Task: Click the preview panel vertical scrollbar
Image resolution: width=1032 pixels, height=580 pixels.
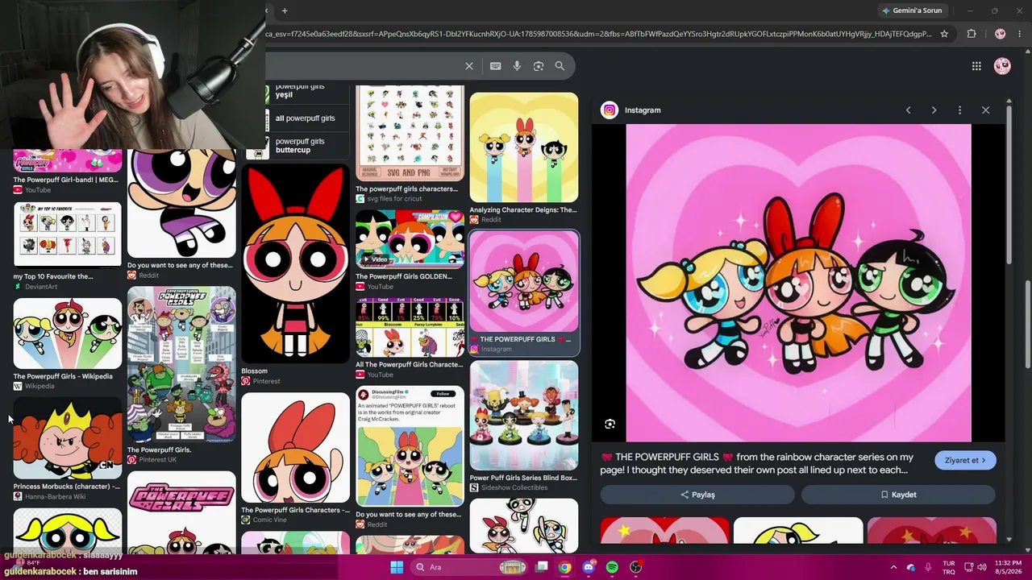Action: [x=1009, y=185]
